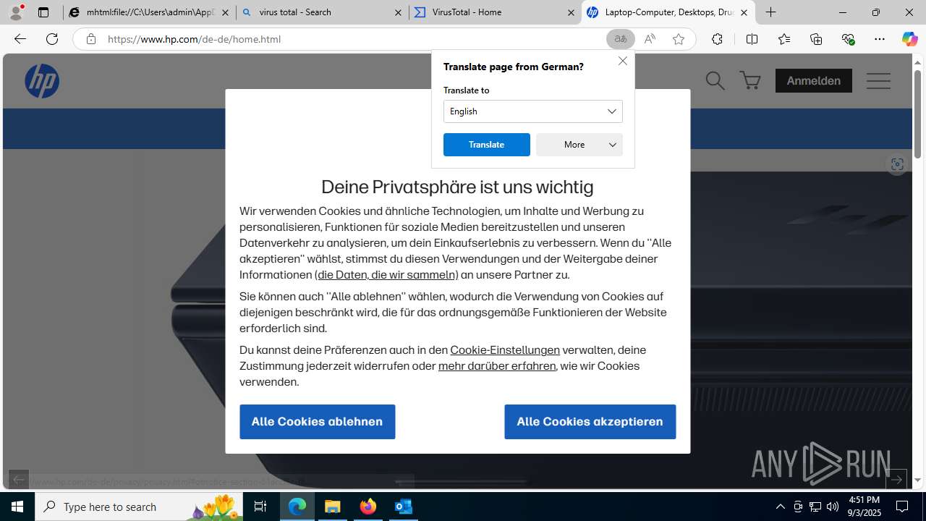Expand the More options dropdown

pos(579,145)
